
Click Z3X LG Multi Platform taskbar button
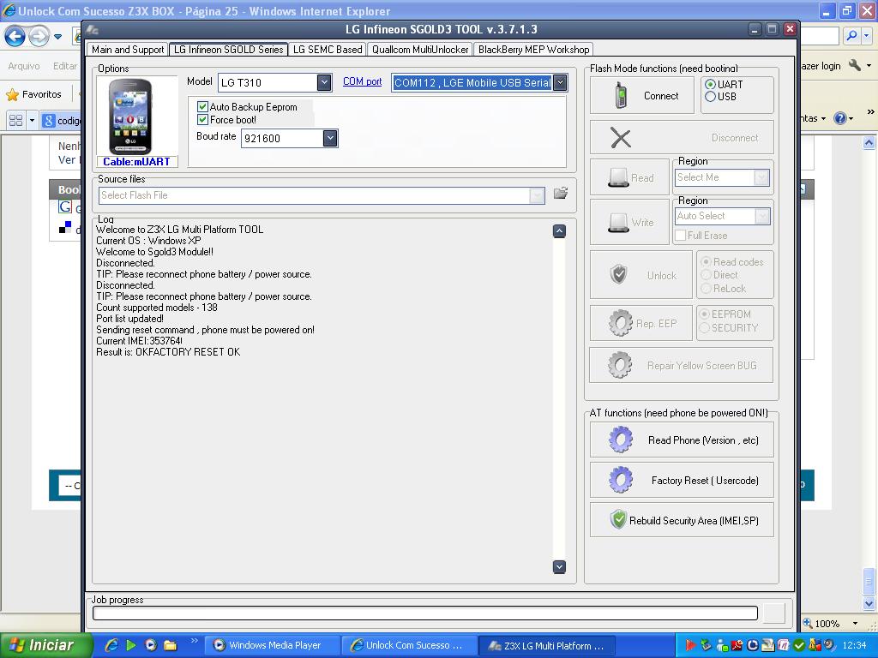[x=547, y=646]
